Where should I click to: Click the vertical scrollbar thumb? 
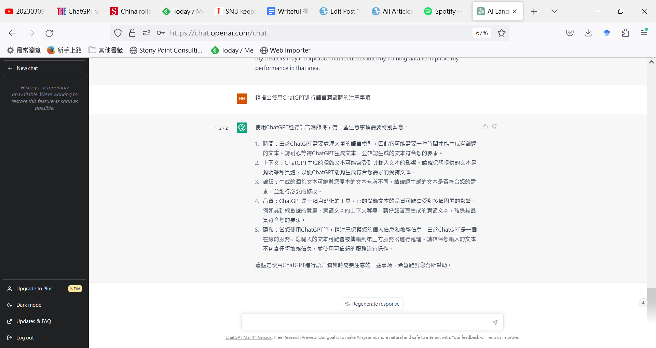652,305
